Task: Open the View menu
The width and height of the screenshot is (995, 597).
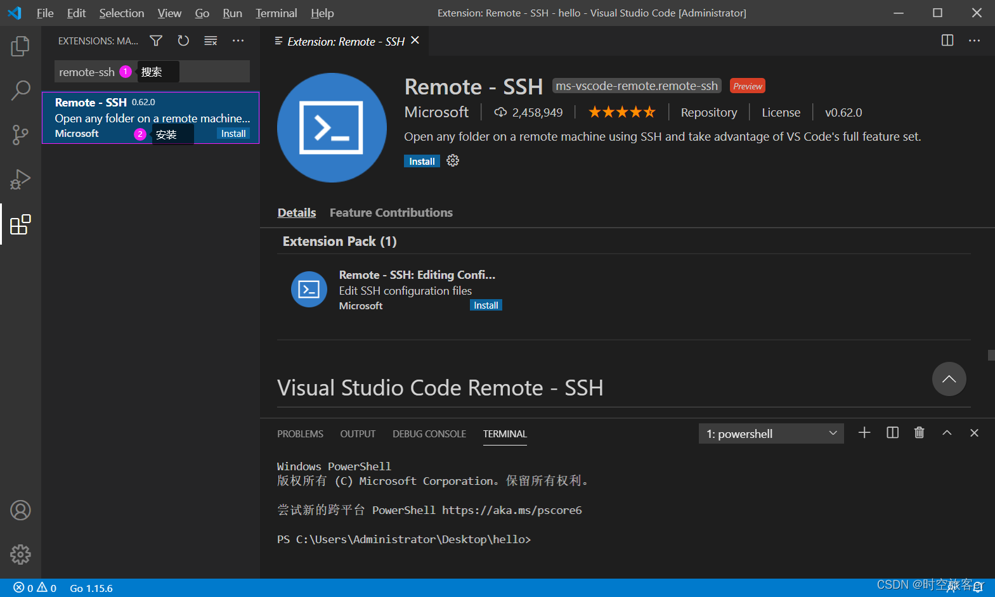Action: [169, 13]
